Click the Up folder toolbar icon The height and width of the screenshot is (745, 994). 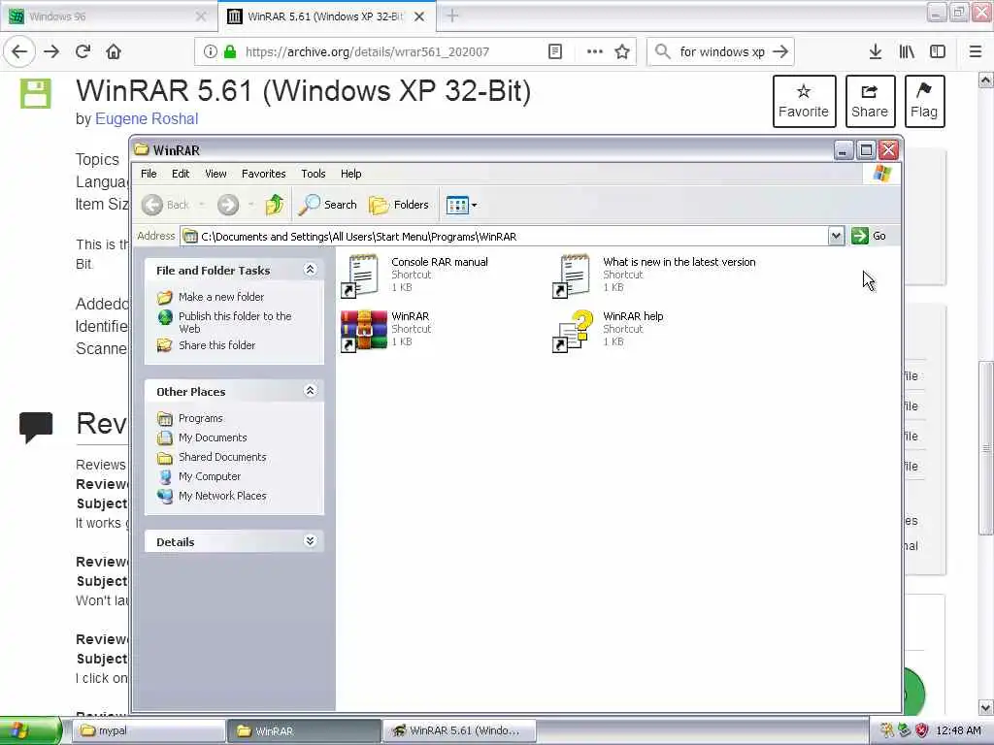[275, 205]
